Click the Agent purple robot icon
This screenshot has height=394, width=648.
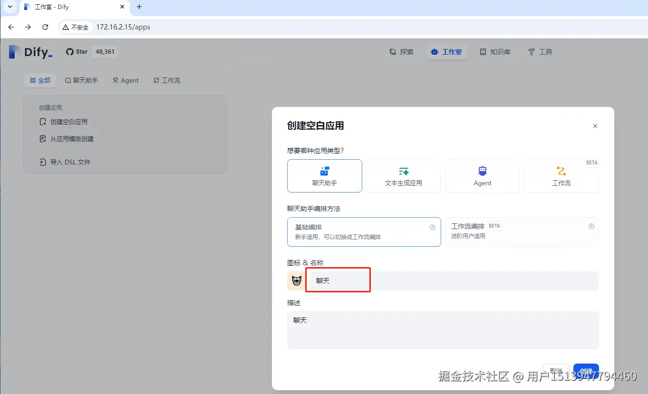point(483,171)
